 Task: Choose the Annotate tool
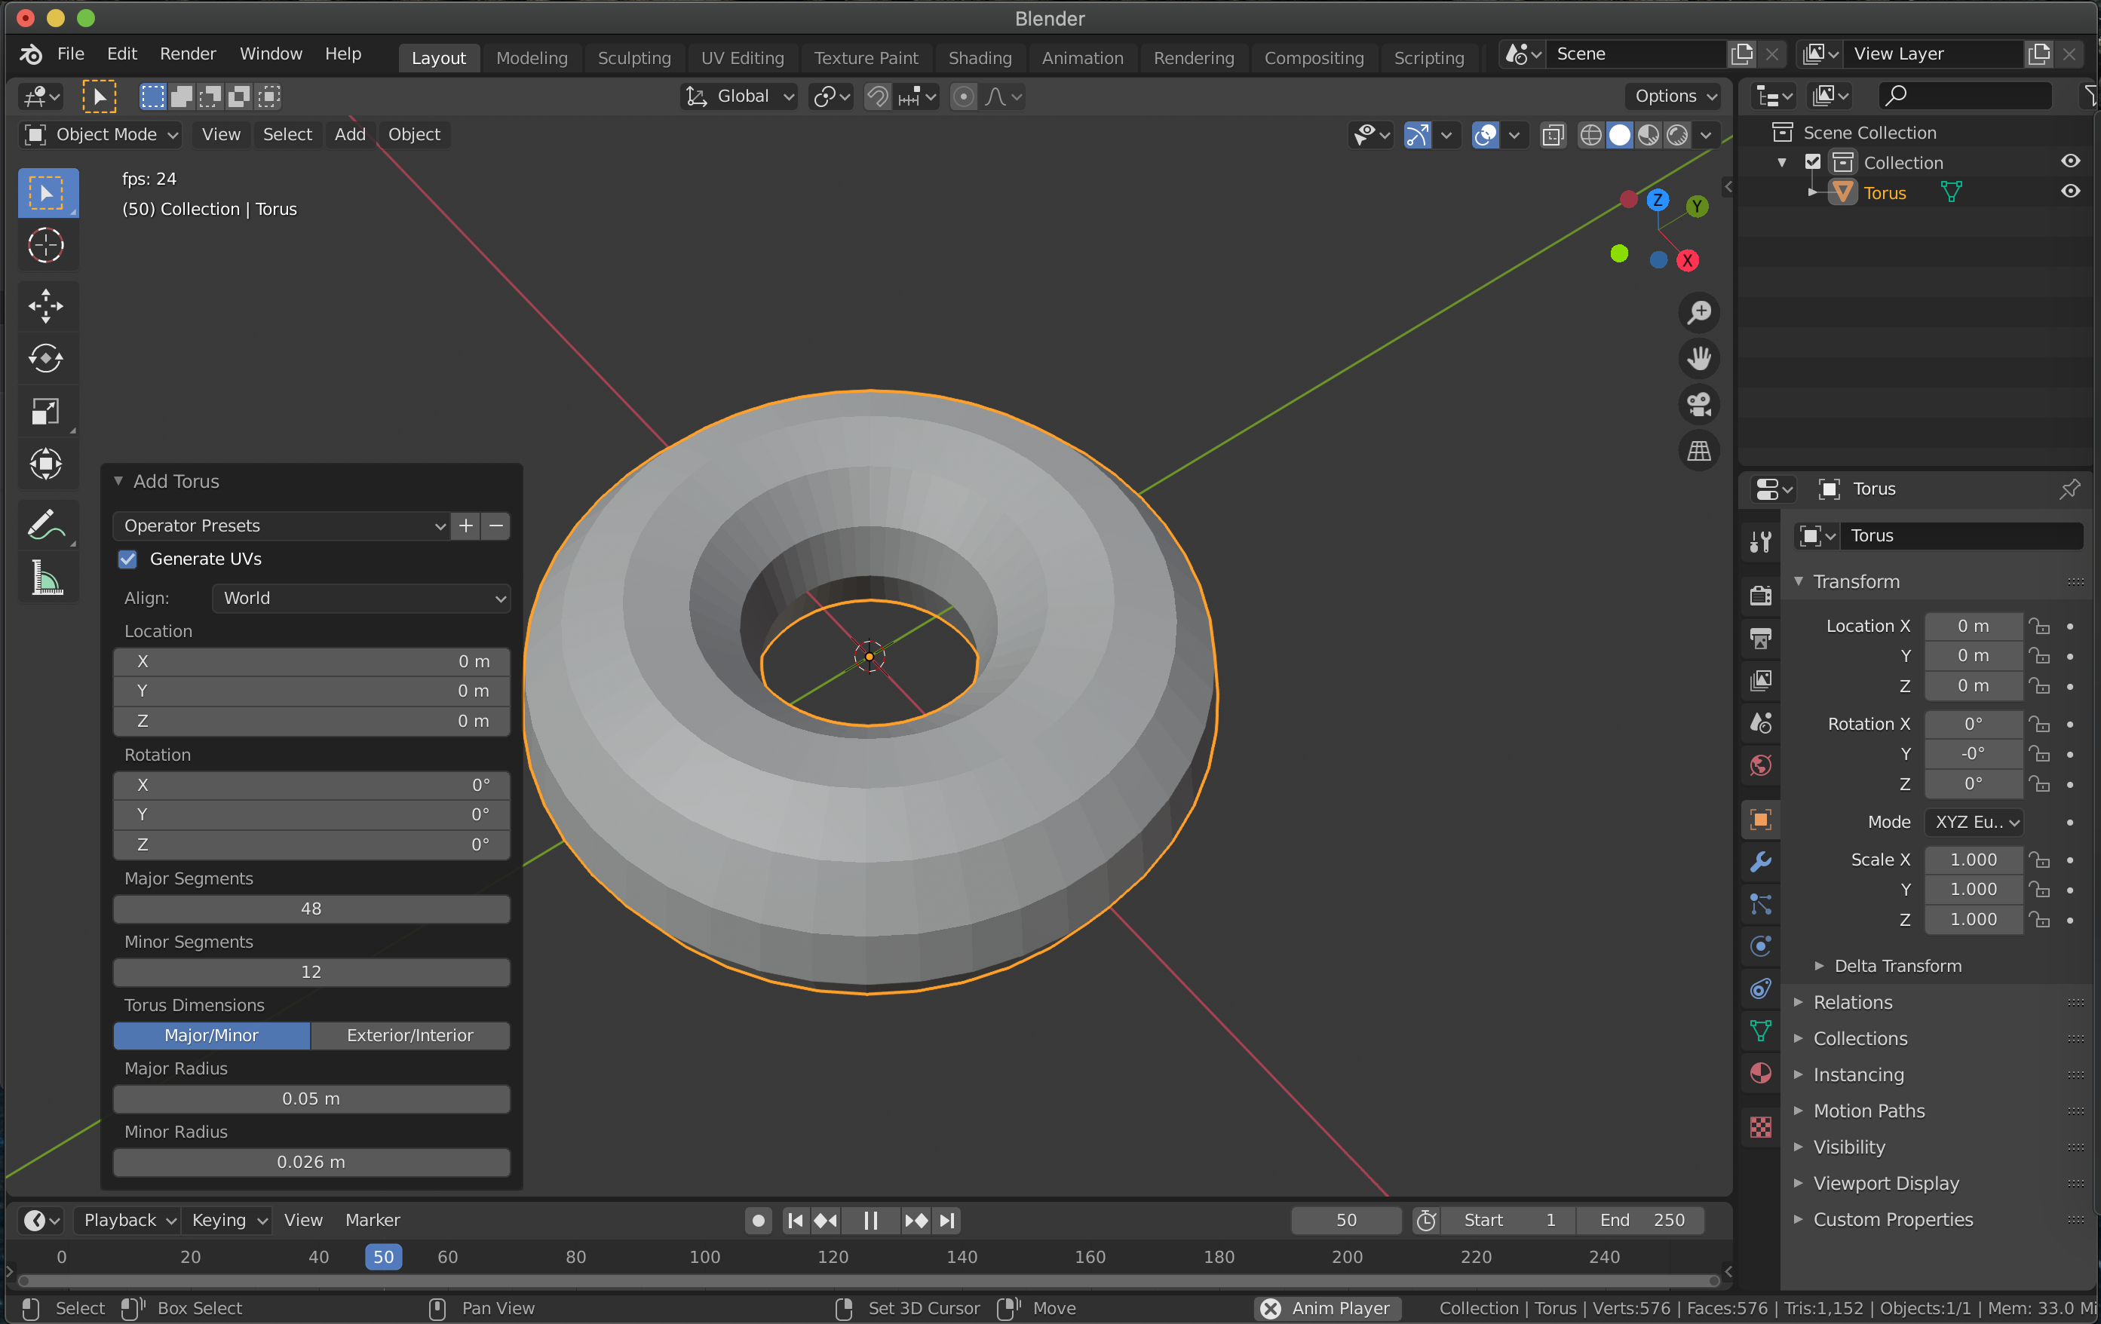click(45, 524)
